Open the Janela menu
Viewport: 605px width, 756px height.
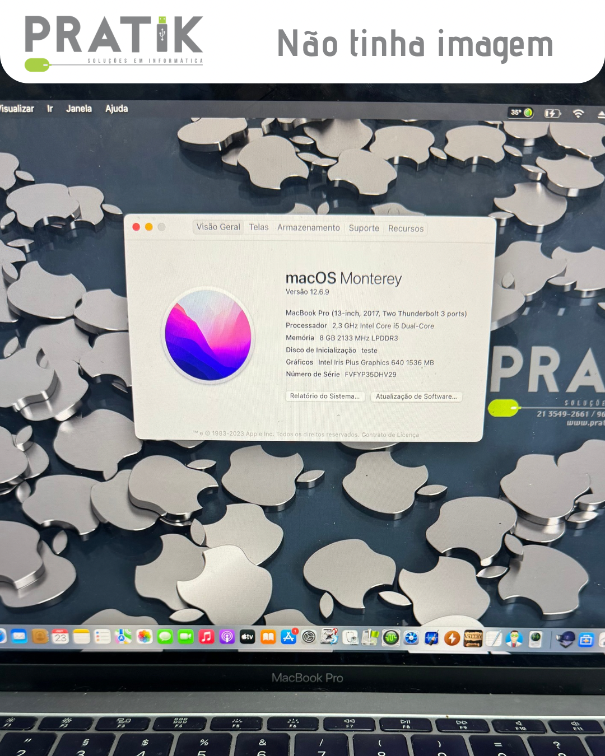(79, 109)
